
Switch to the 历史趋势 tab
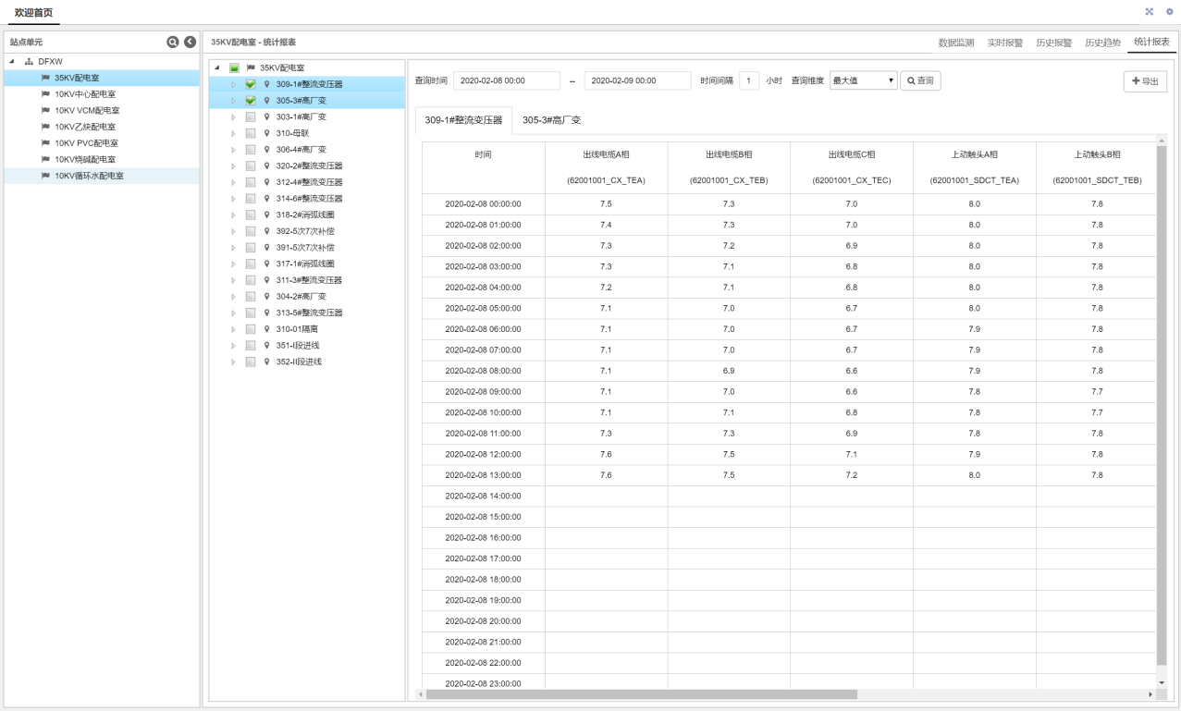[x=1103, y=43]
